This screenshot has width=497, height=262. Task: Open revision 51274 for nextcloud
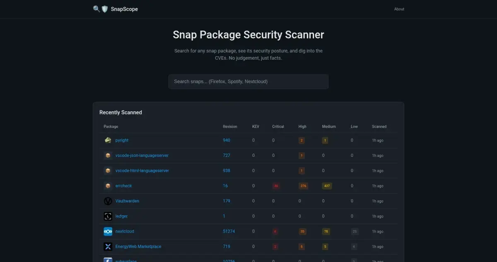coord(229,231)
